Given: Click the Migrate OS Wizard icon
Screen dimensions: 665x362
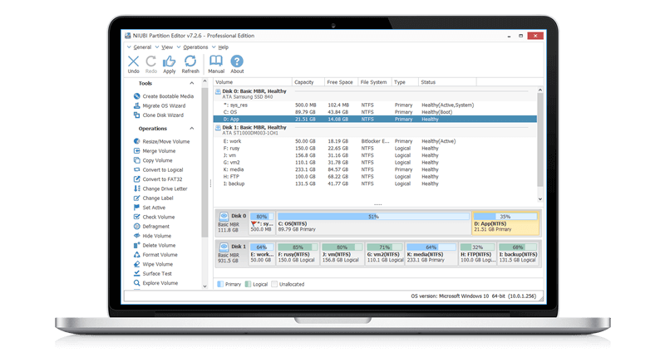Looking at the screenshot, I should coord(136,105).
